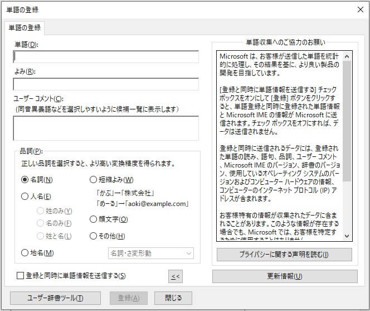Open ユーザー辞書ツール

pyautogui.click(x=55, y=298)
